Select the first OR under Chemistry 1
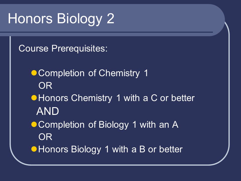 pos(45,85)
